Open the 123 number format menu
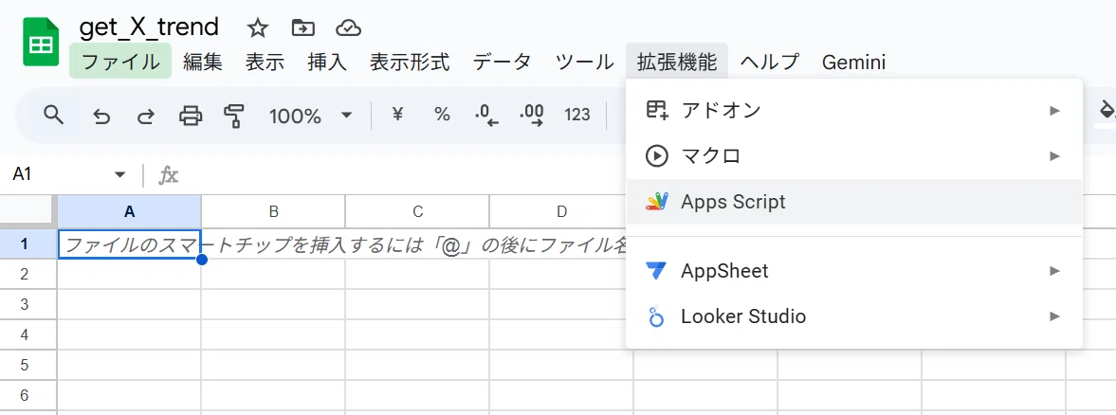This screenshot has height=415, width=1116. pos(577,115)
